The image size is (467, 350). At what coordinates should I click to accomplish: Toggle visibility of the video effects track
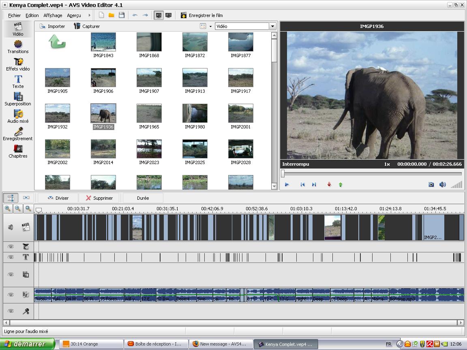click(x=11, y=246)
